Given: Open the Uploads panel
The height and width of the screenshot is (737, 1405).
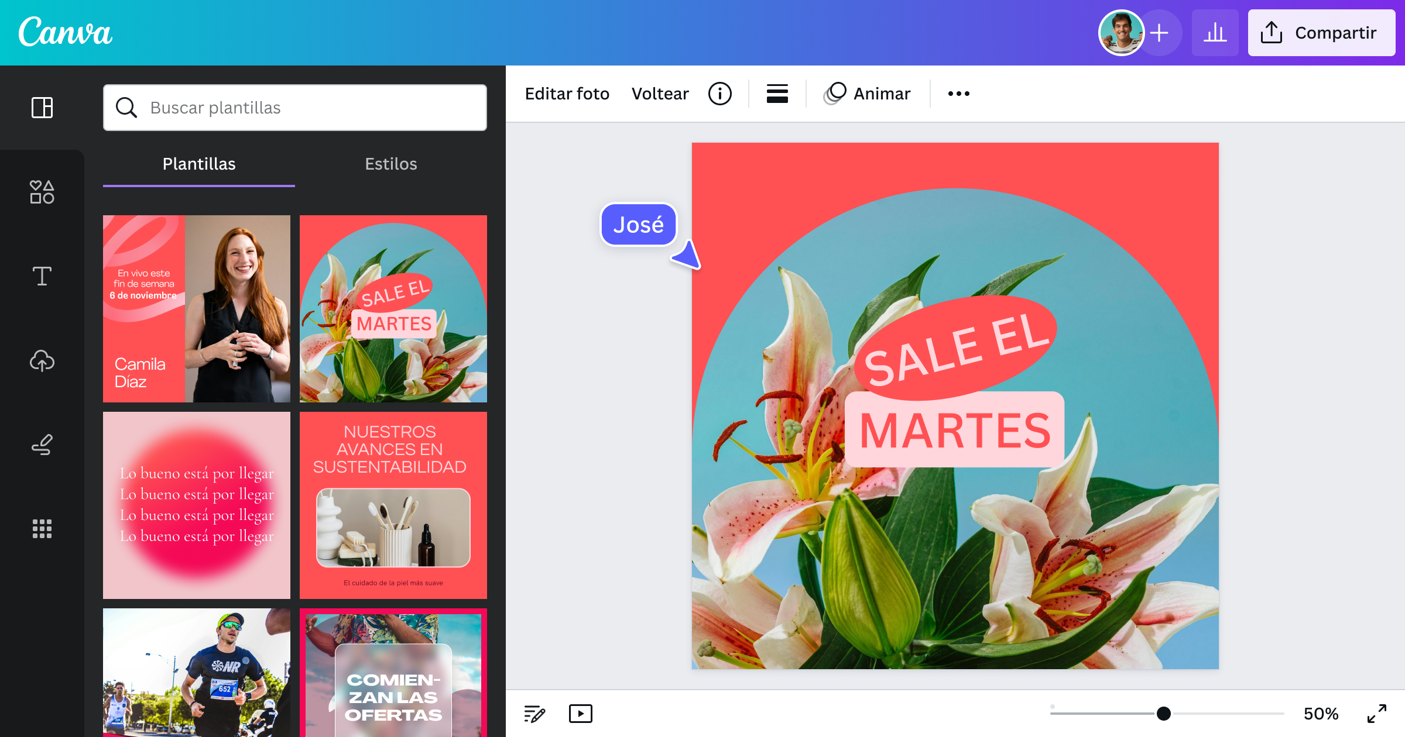Looking at the screenshot, I should [42, 361].
